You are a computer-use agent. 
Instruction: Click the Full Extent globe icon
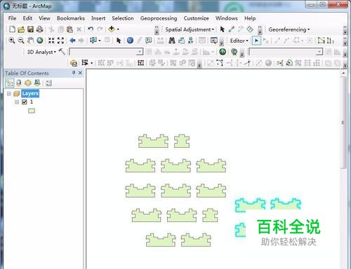[40, 41]
